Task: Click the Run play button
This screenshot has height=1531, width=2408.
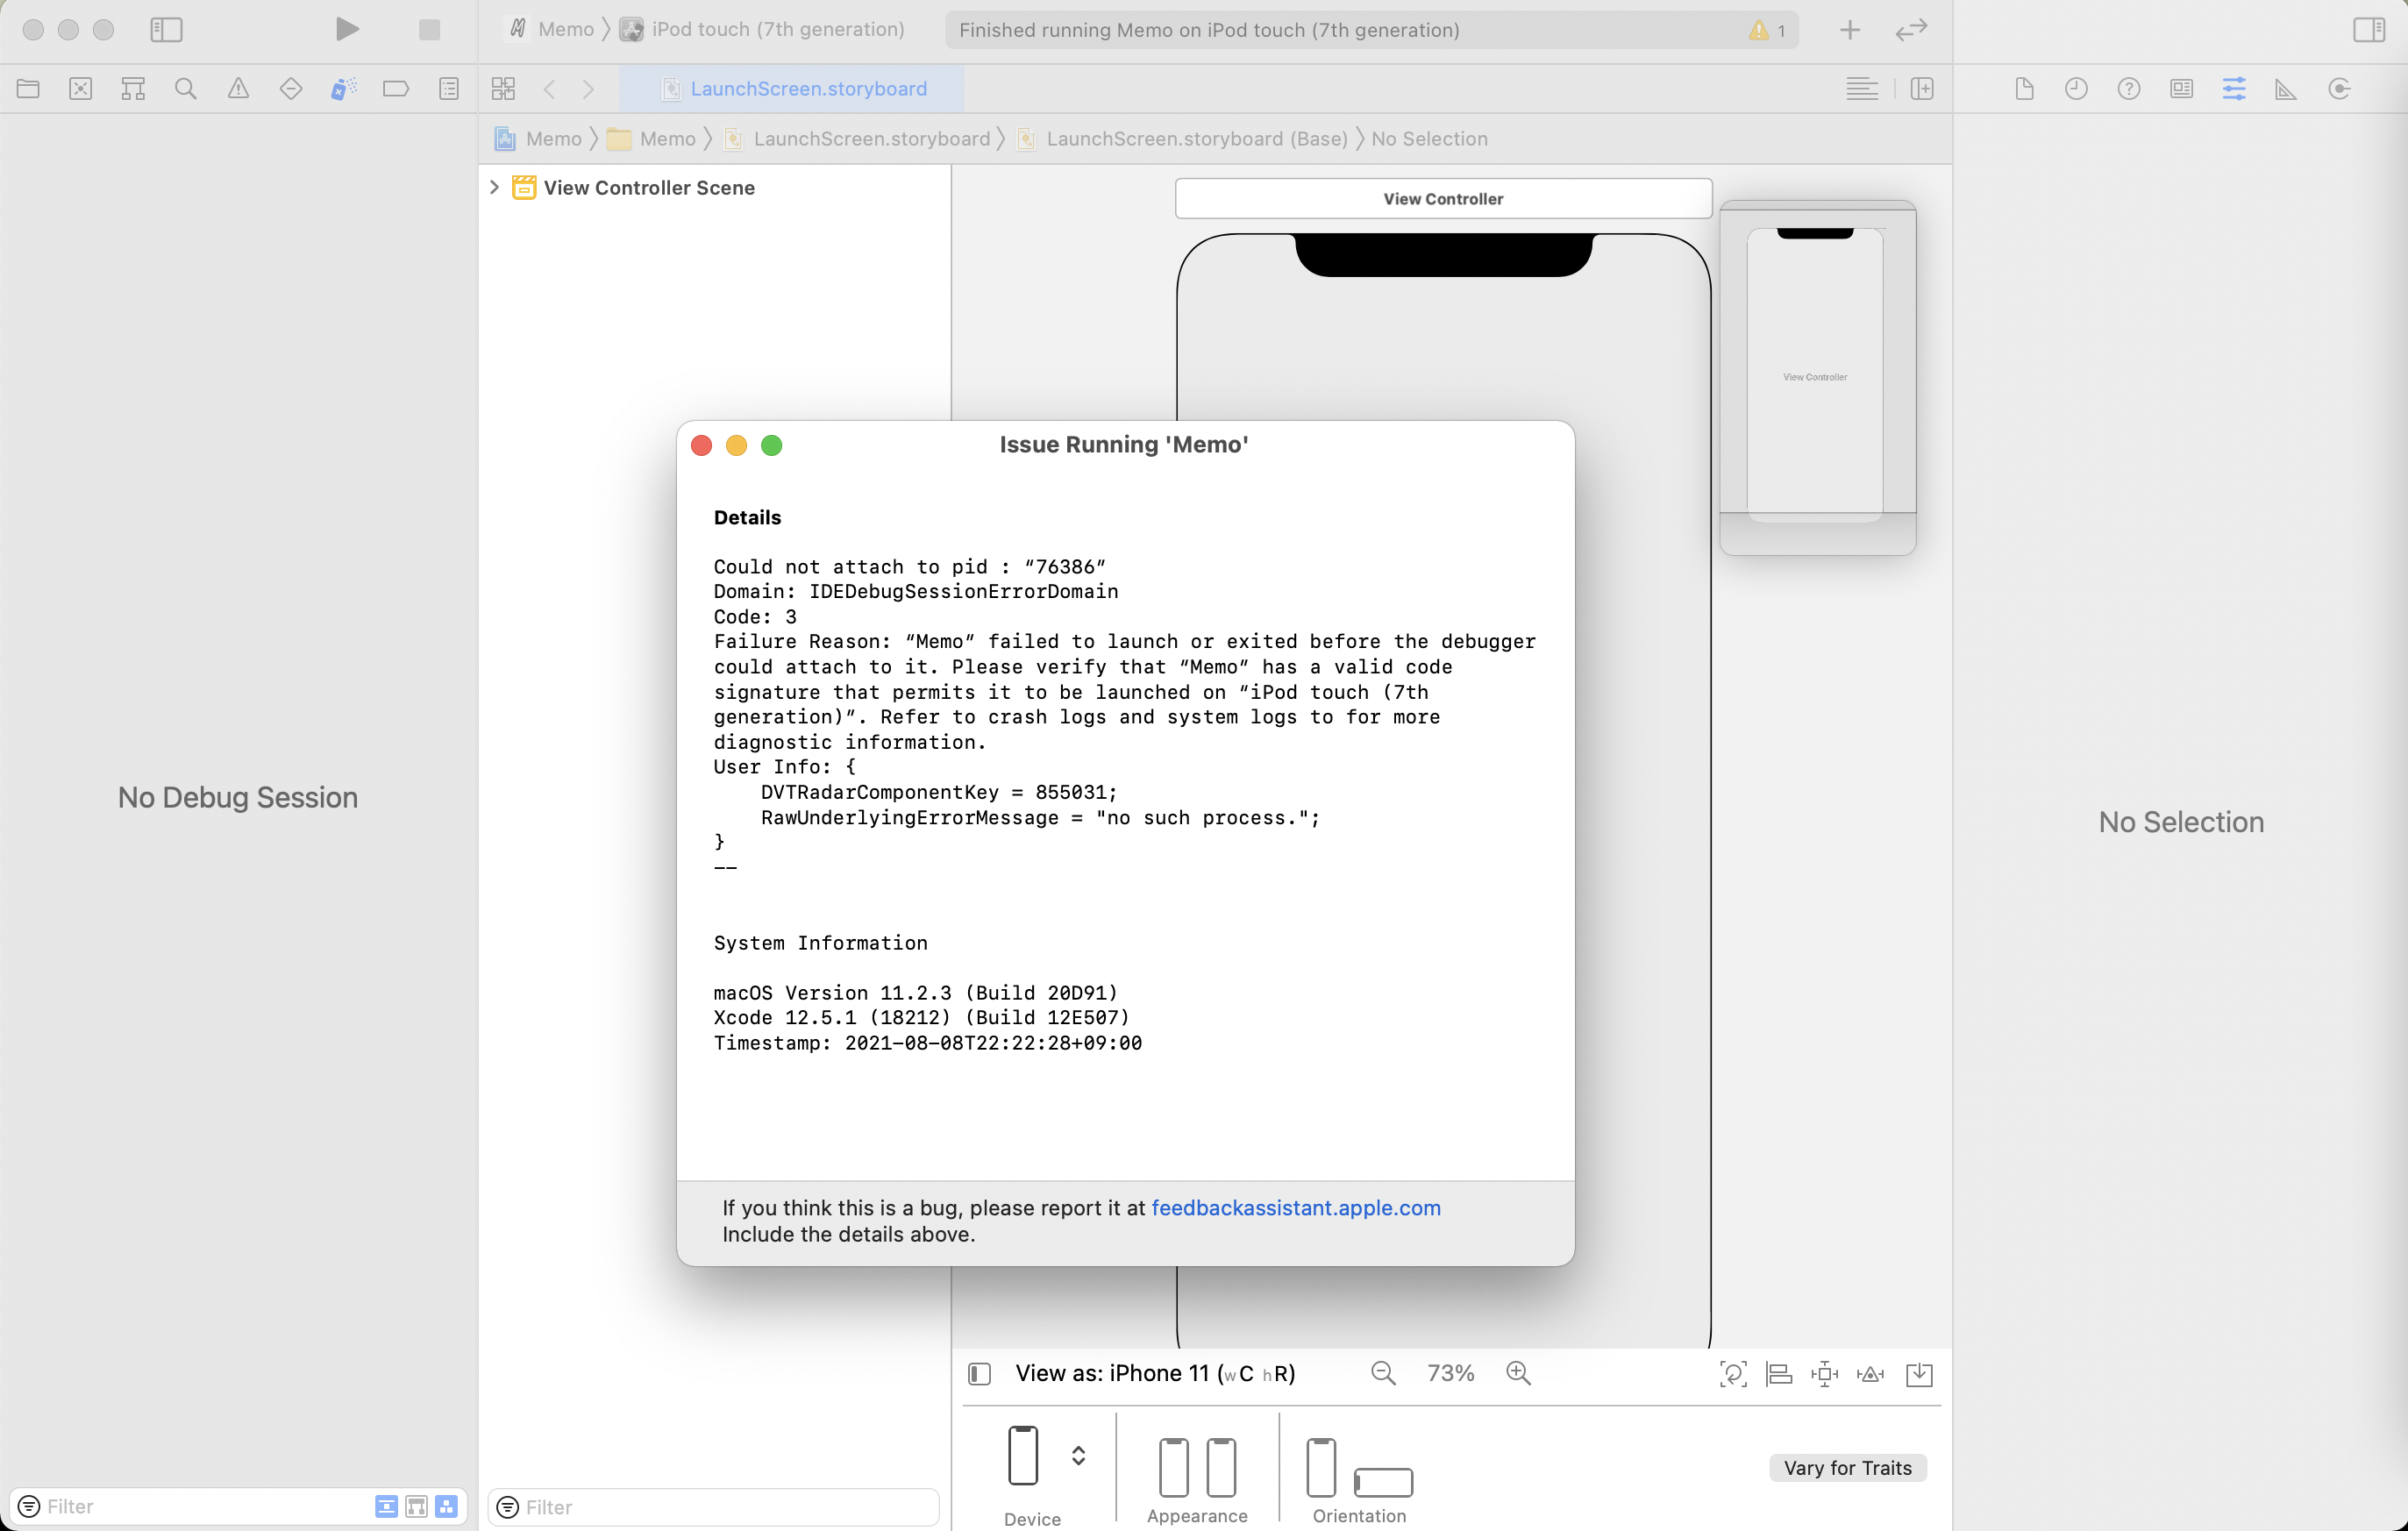Action: click(347, 29)
